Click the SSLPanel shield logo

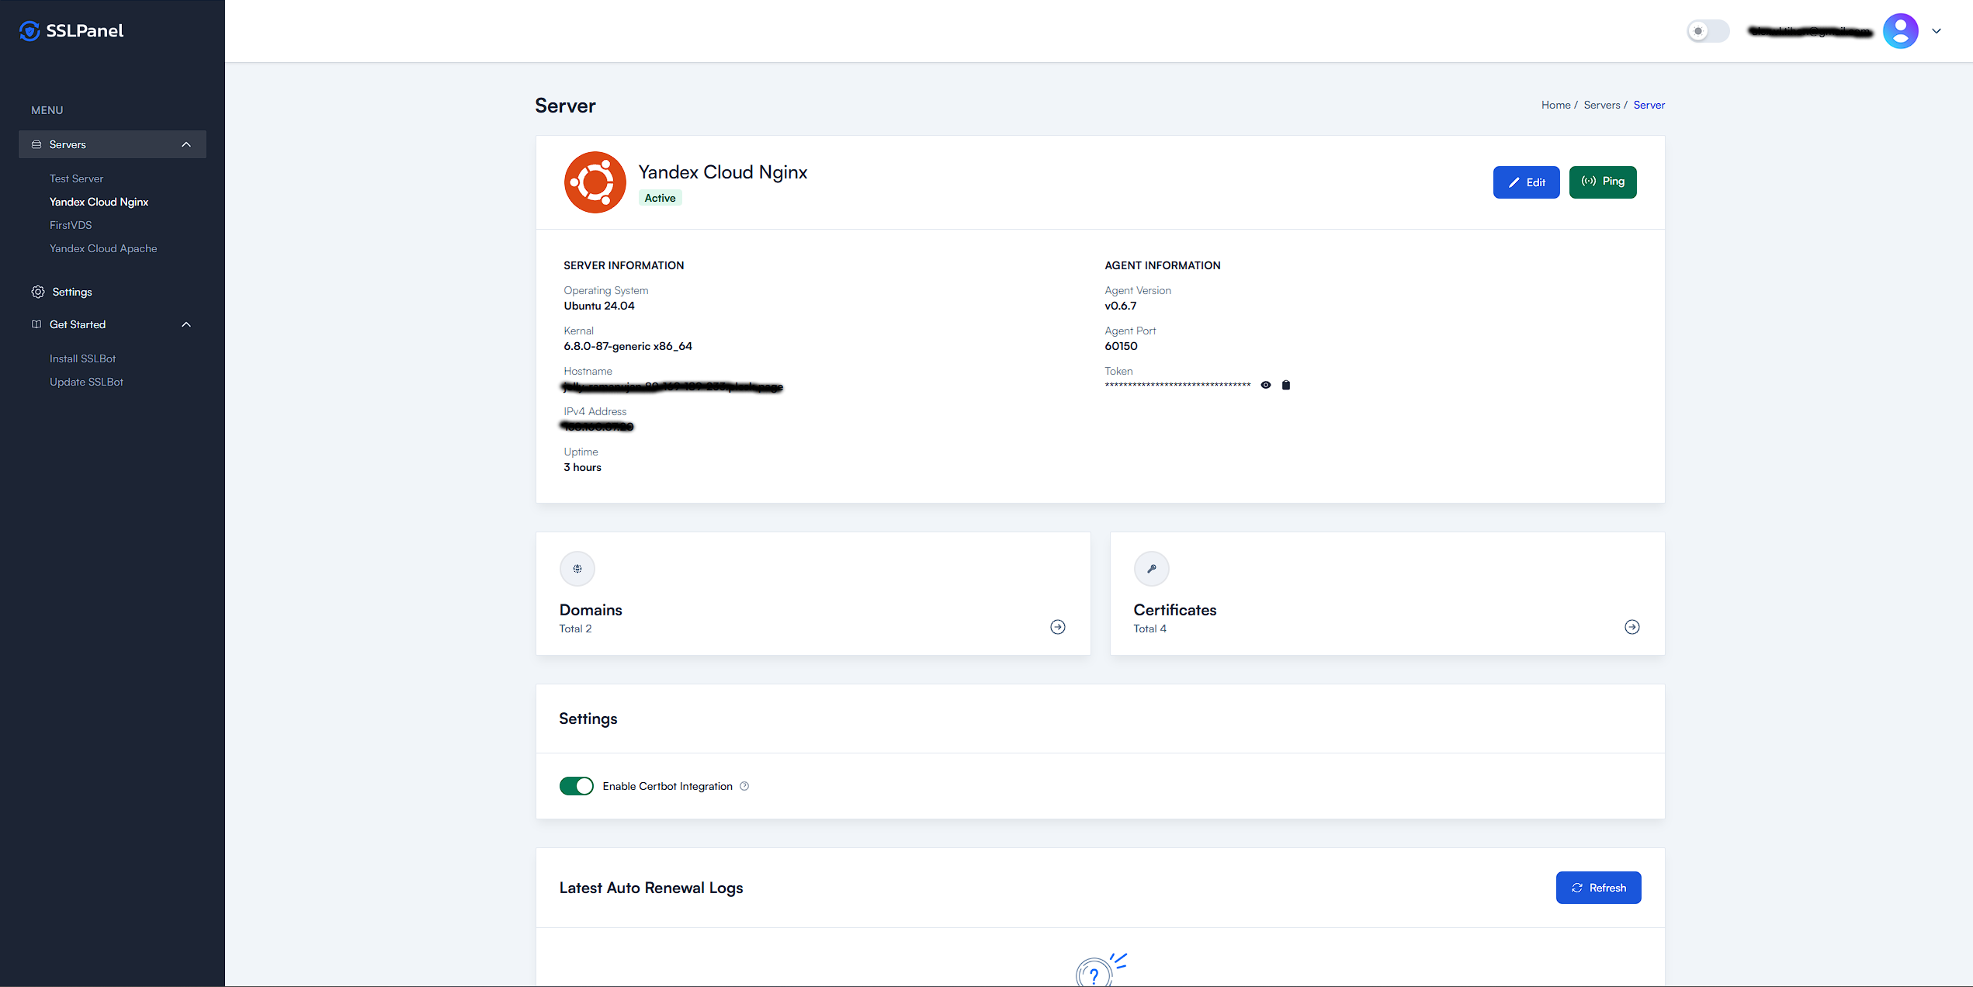(29, 31)
